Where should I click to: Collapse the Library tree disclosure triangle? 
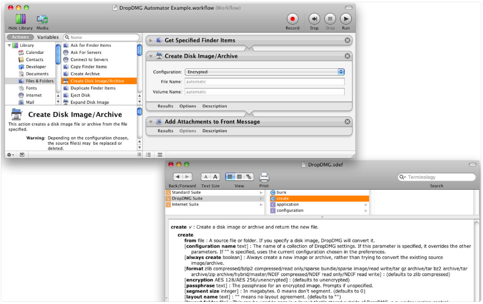point(9,45)
